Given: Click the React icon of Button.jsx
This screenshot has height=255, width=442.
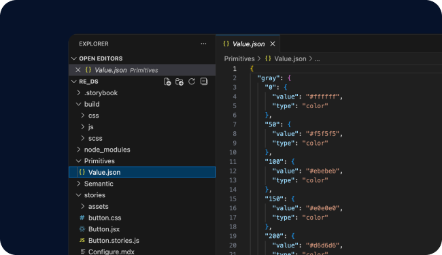Looking at the screenshot, I should click(82, 228).
